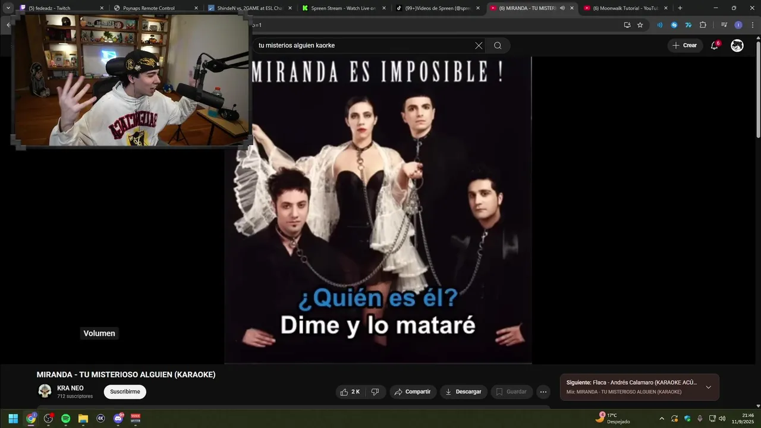Click the Descargar download button
761x428 pixels.
pyautogui.click(x=464, y=392)
